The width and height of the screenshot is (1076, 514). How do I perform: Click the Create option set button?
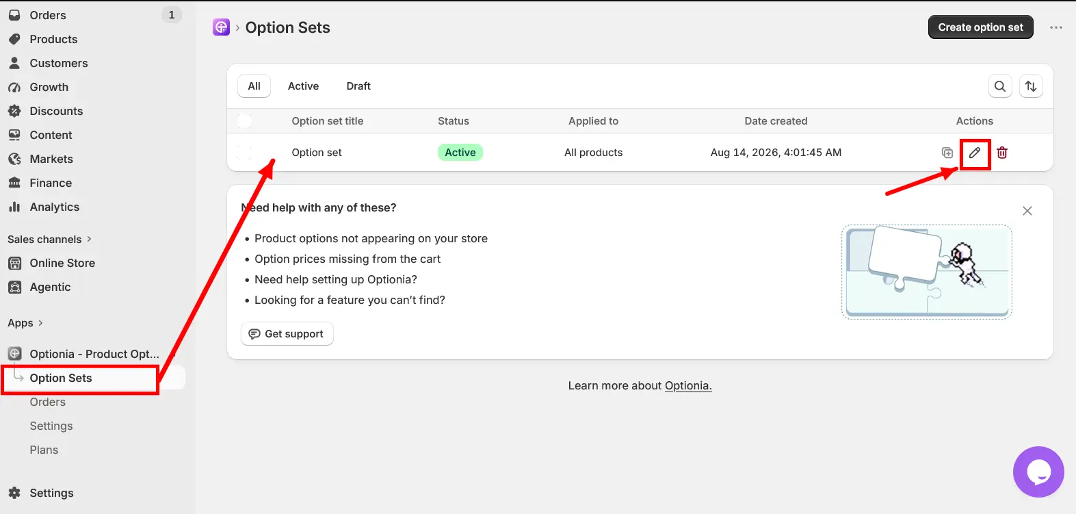tap(980, 27)
